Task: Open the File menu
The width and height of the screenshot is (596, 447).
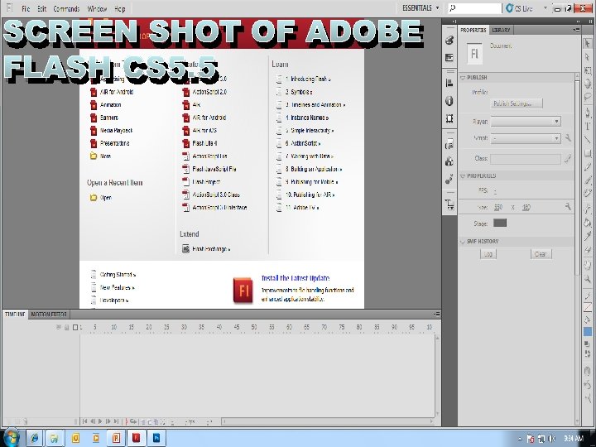Action: [x=26, y=8]
